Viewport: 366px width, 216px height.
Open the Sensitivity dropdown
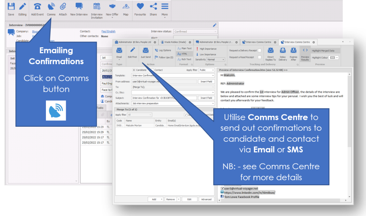pos(216,59)
